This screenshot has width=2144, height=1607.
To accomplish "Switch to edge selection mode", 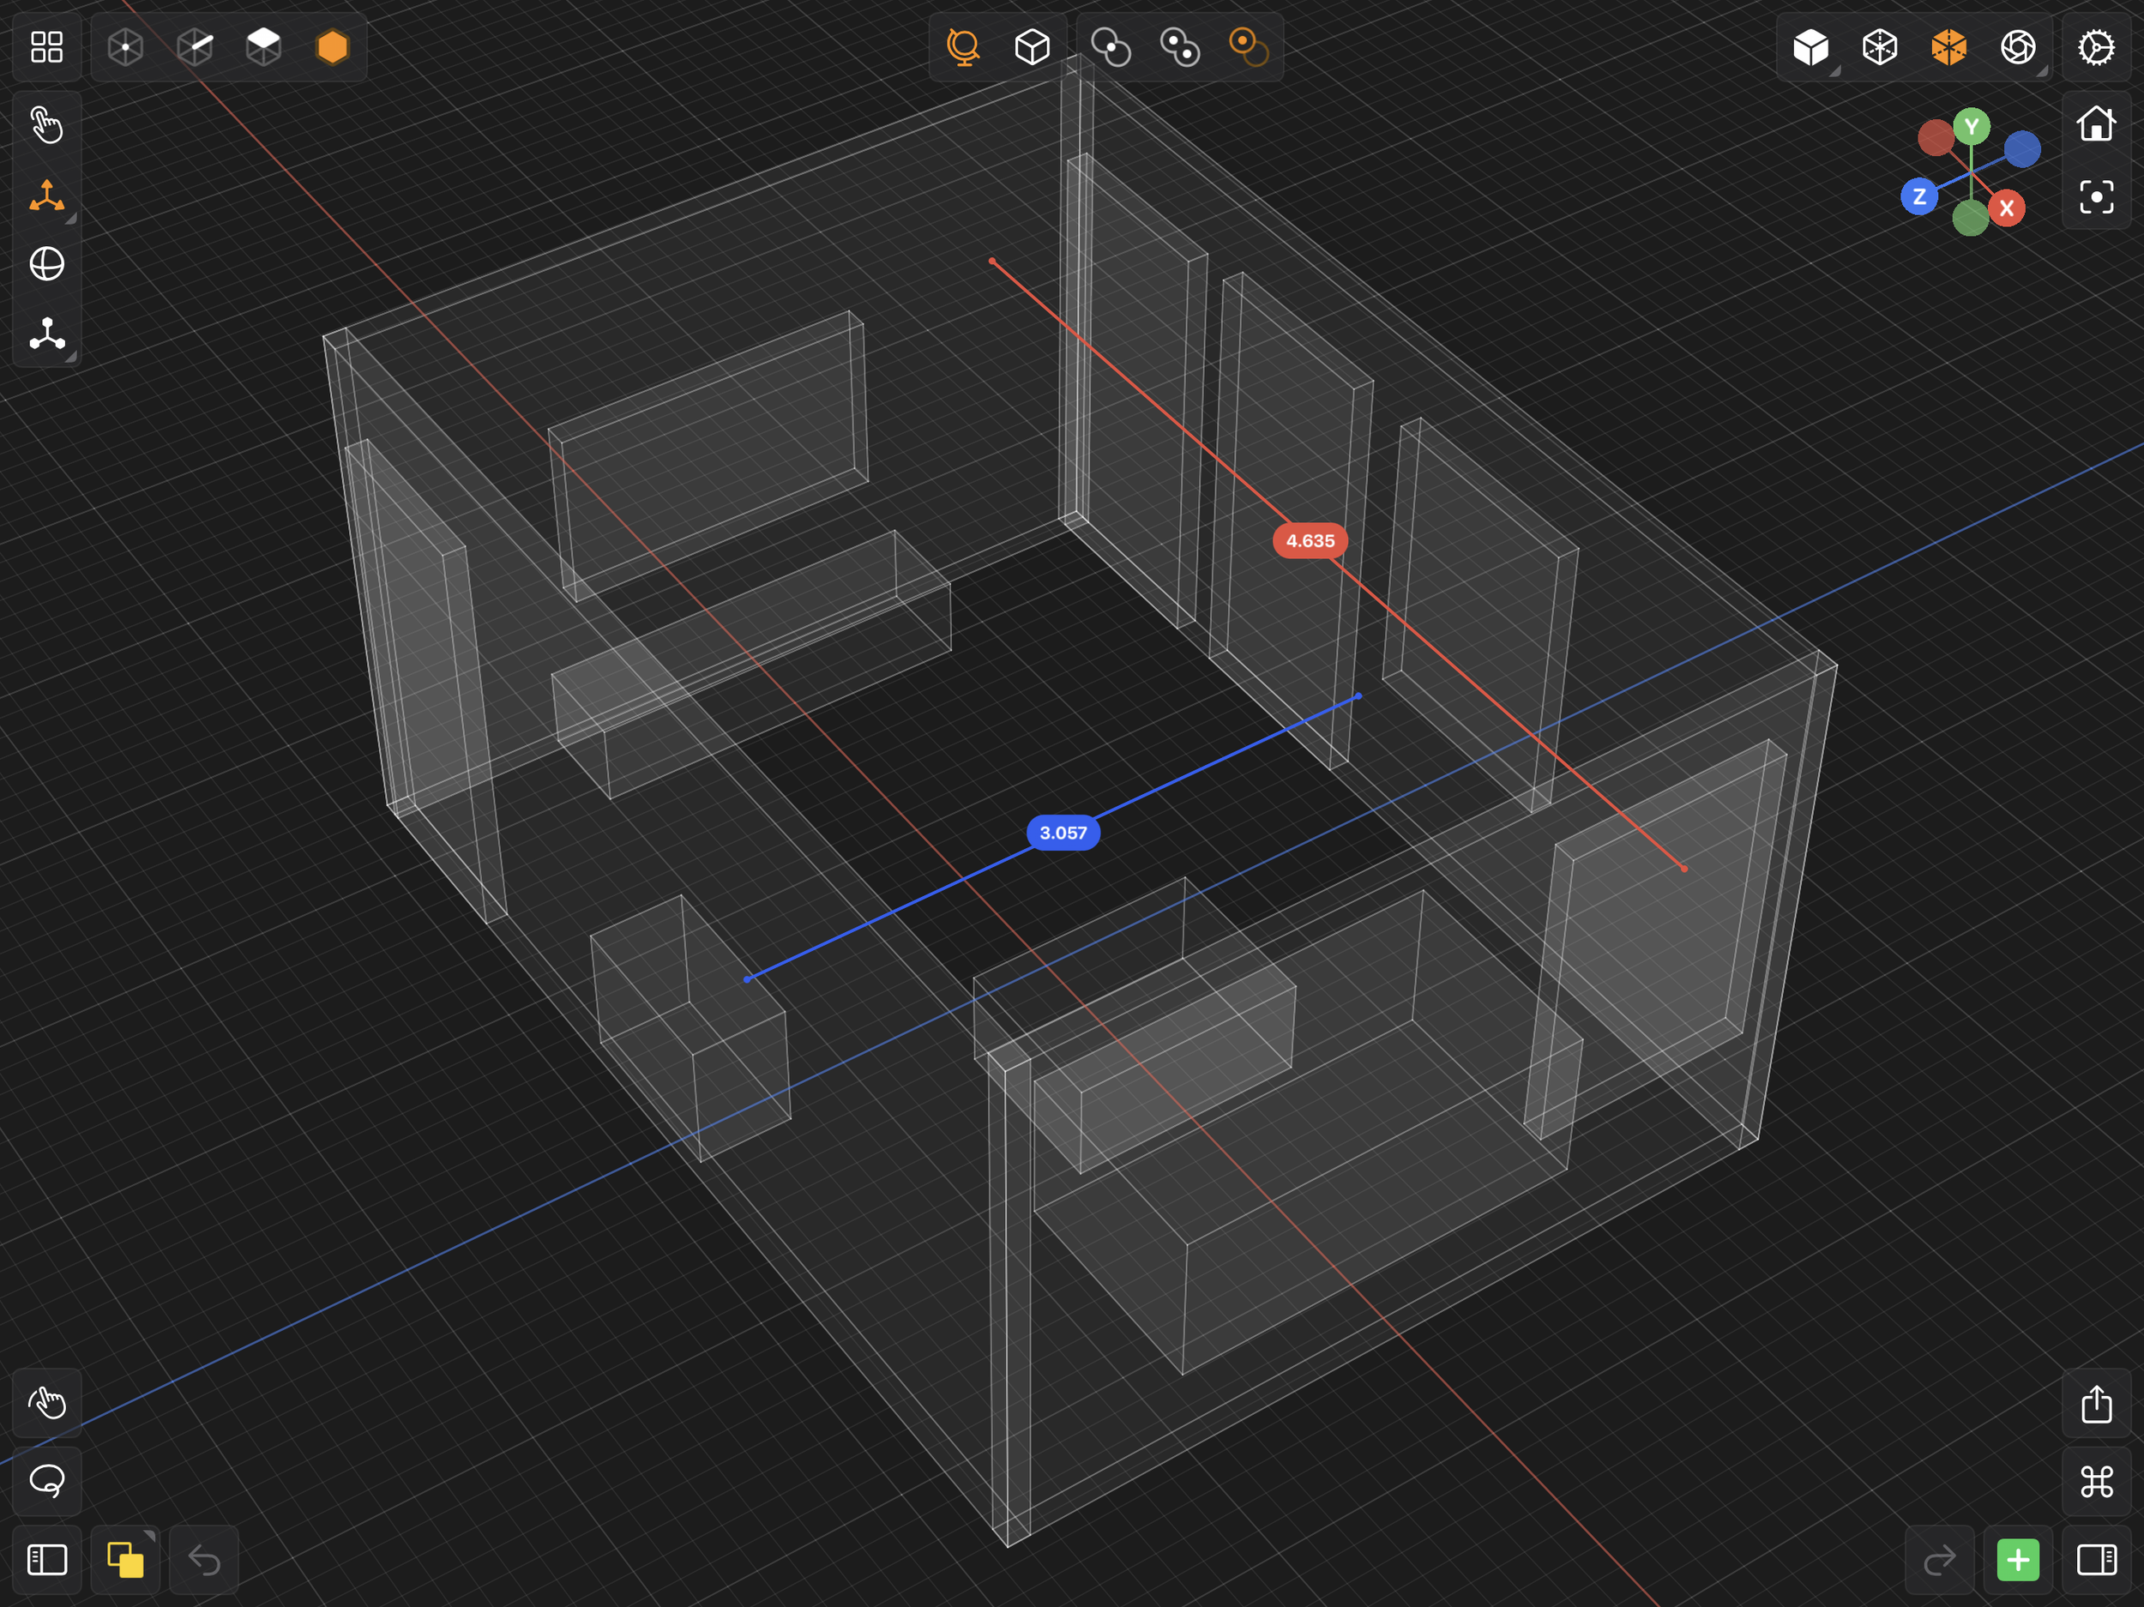I will pos(195,46).
